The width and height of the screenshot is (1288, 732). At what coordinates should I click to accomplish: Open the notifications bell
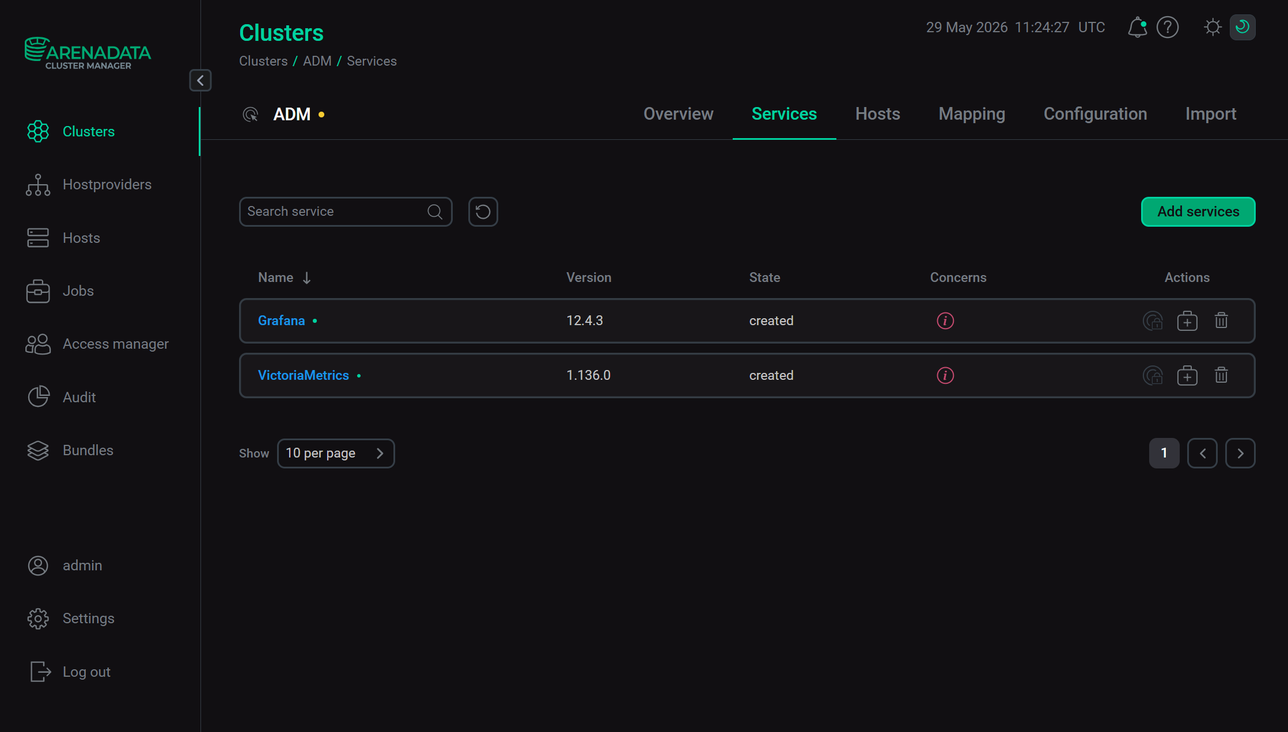(x=1137, y=27)
